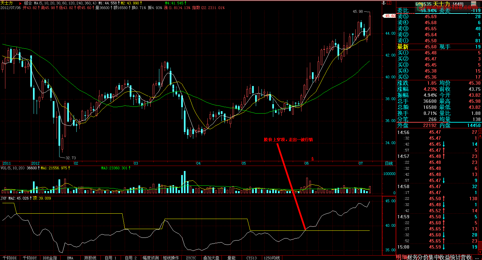
Task: Switch to the 1250均线 tab
Action: (272, 258)
